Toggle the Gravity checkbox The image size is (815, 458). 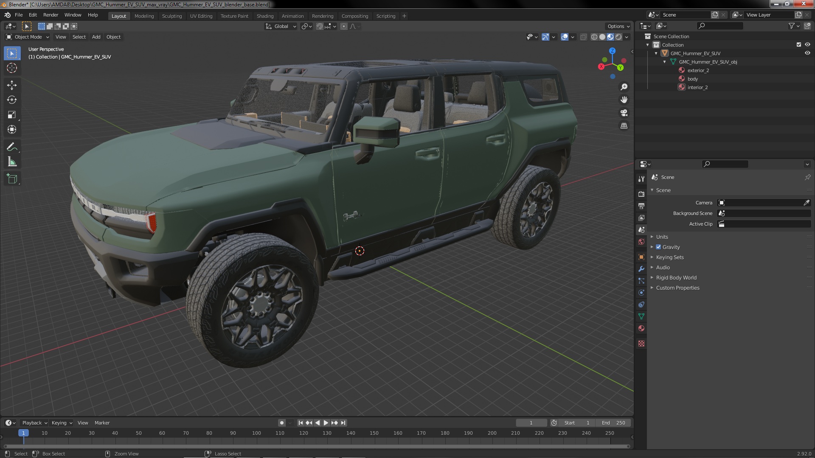point(658,247)
